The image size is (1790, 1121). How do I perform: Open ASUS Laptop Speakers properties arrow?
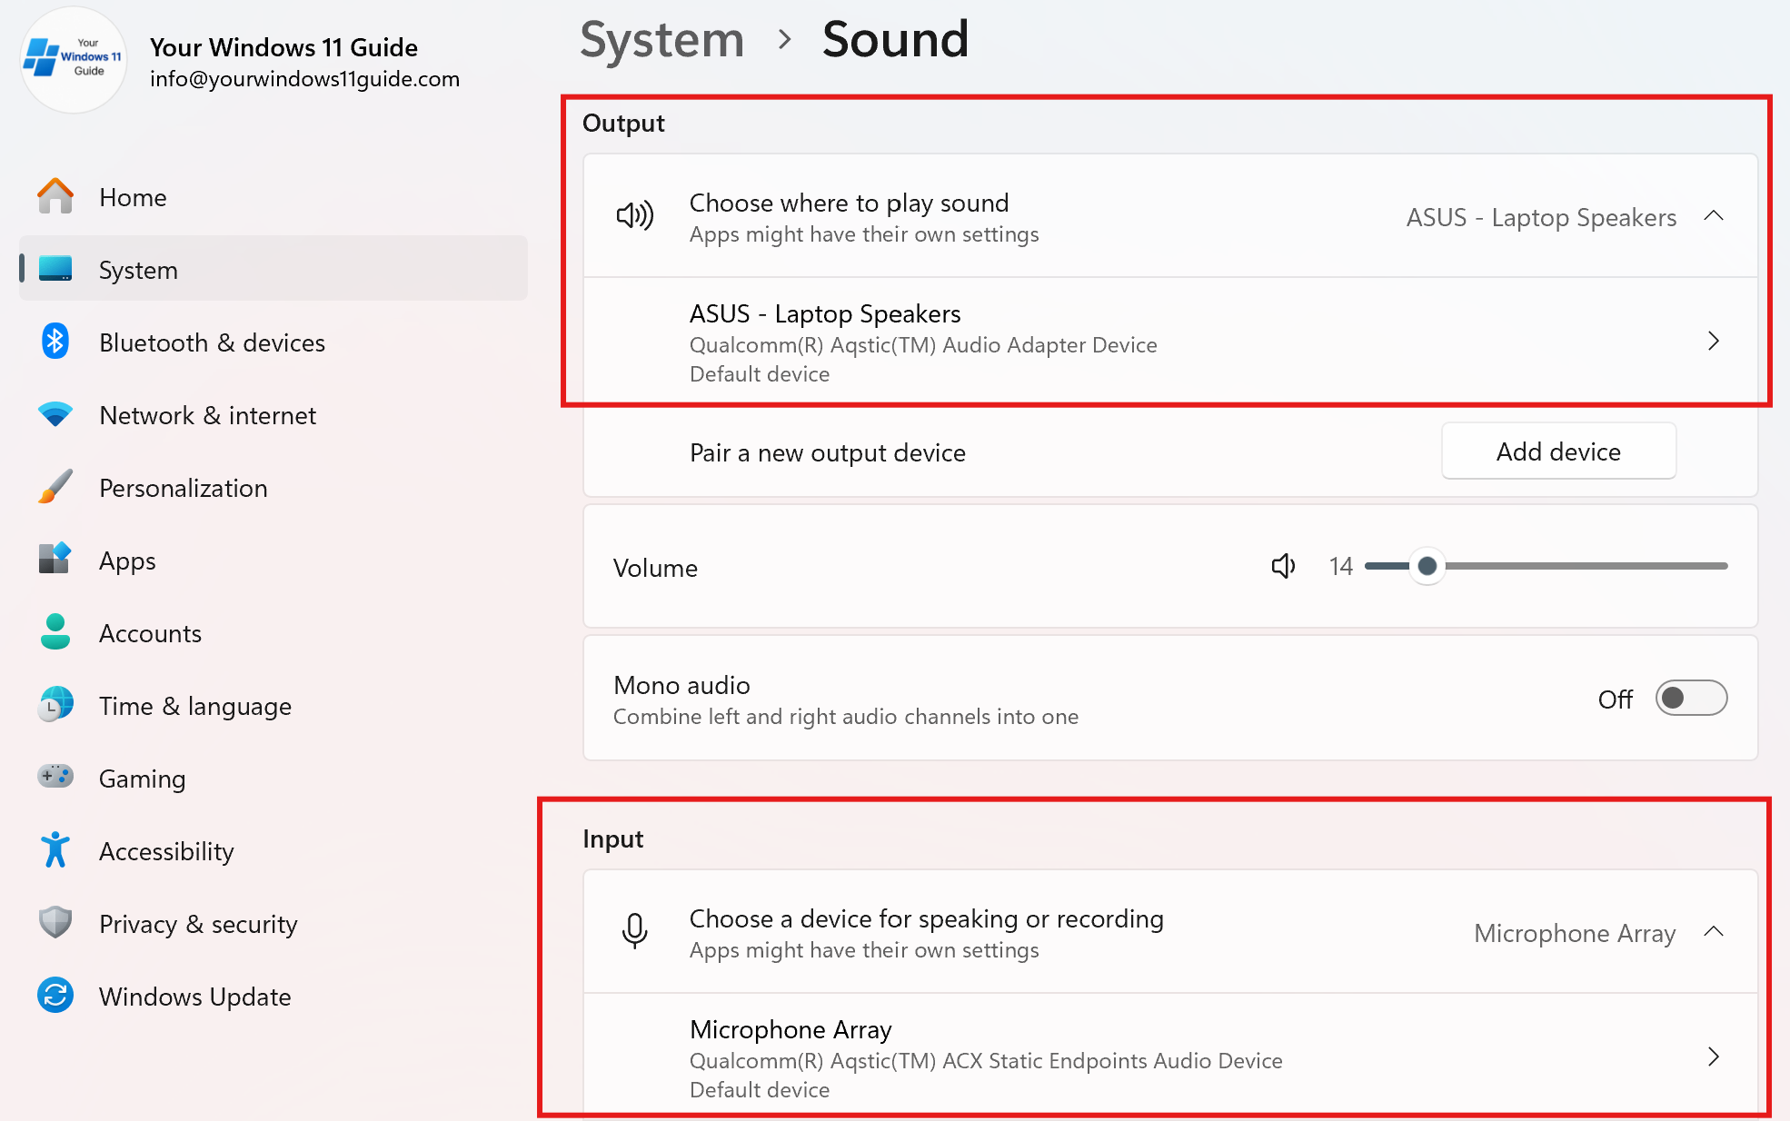(x=1714, y=341)
